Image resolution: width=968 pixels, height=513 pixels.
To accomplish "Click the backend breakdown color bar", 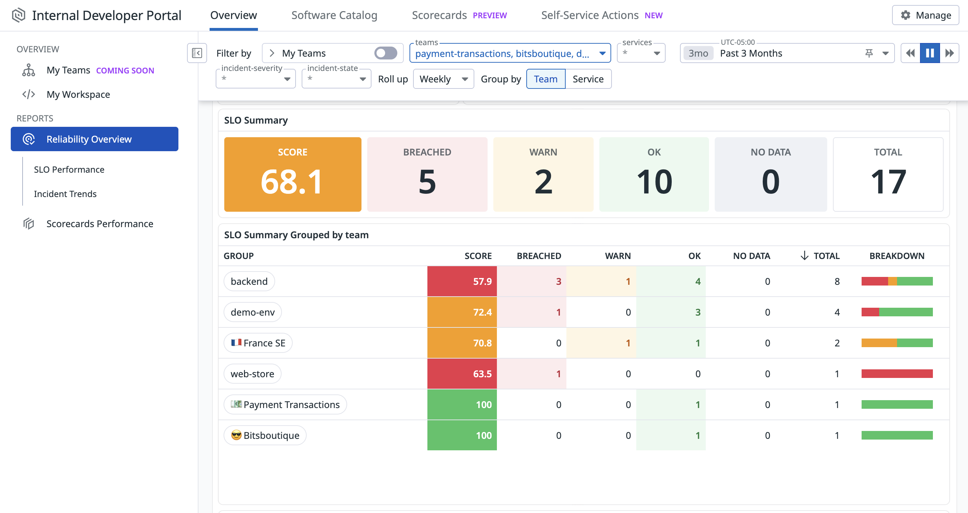I will (897, 281).
